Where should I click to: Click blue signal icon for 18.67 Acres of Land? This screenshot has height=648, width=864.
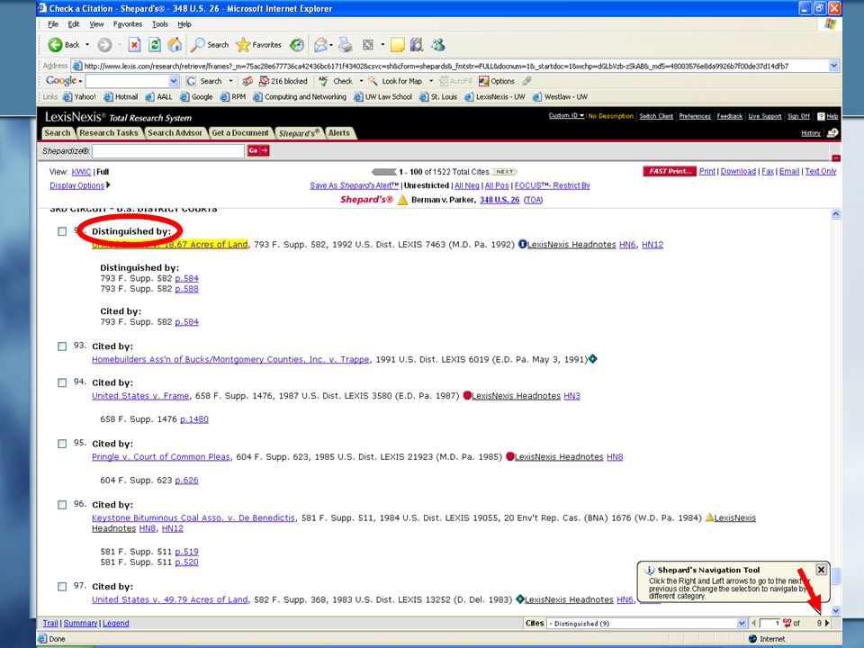coord(522,244)
